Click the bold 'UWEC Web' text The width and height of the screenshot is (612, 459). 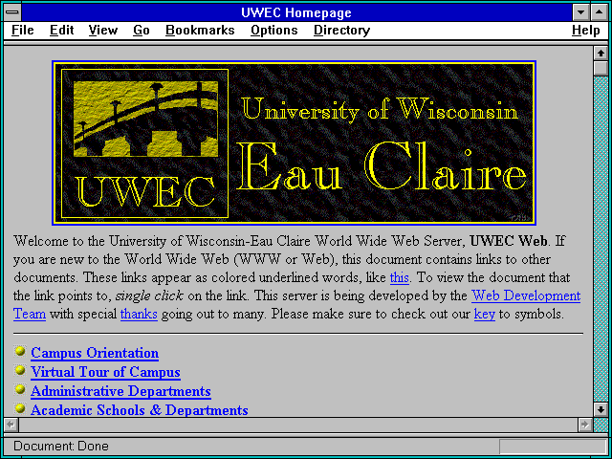(x=509, y=241)
